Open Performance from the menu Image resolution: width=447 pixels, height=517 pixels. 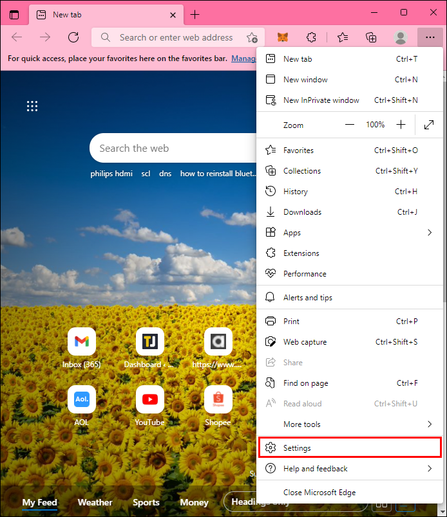click(x=350, y=274)
